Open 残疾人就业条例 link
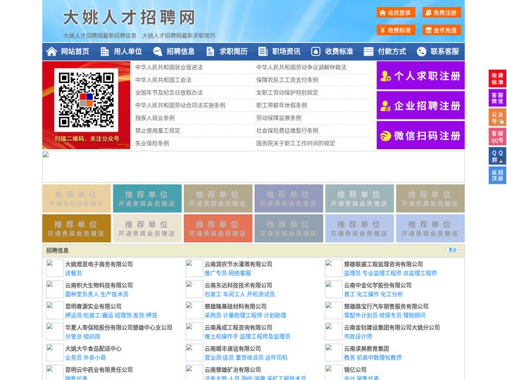Screen dimensions: 507x380 tap(155, 118)
